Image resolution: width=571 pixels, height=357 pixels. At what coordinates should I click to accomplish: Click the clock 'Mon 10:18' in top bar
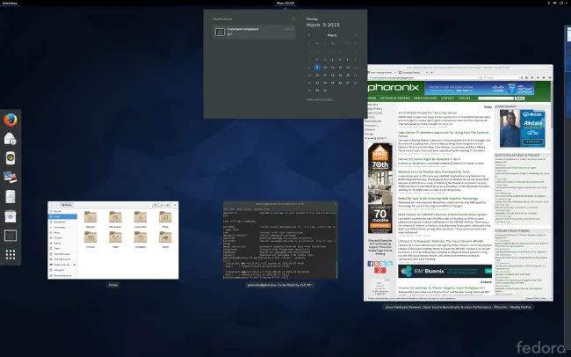[285, 3]
